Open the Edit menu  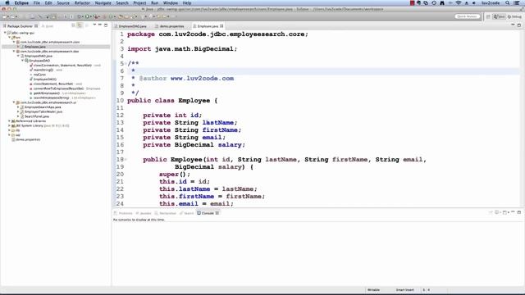48,3
